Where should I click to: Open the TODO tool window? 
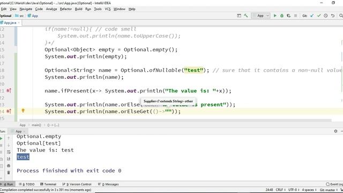[26, 184]
